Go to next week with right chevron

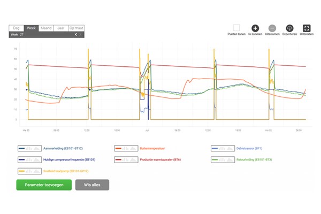(80, 34)
